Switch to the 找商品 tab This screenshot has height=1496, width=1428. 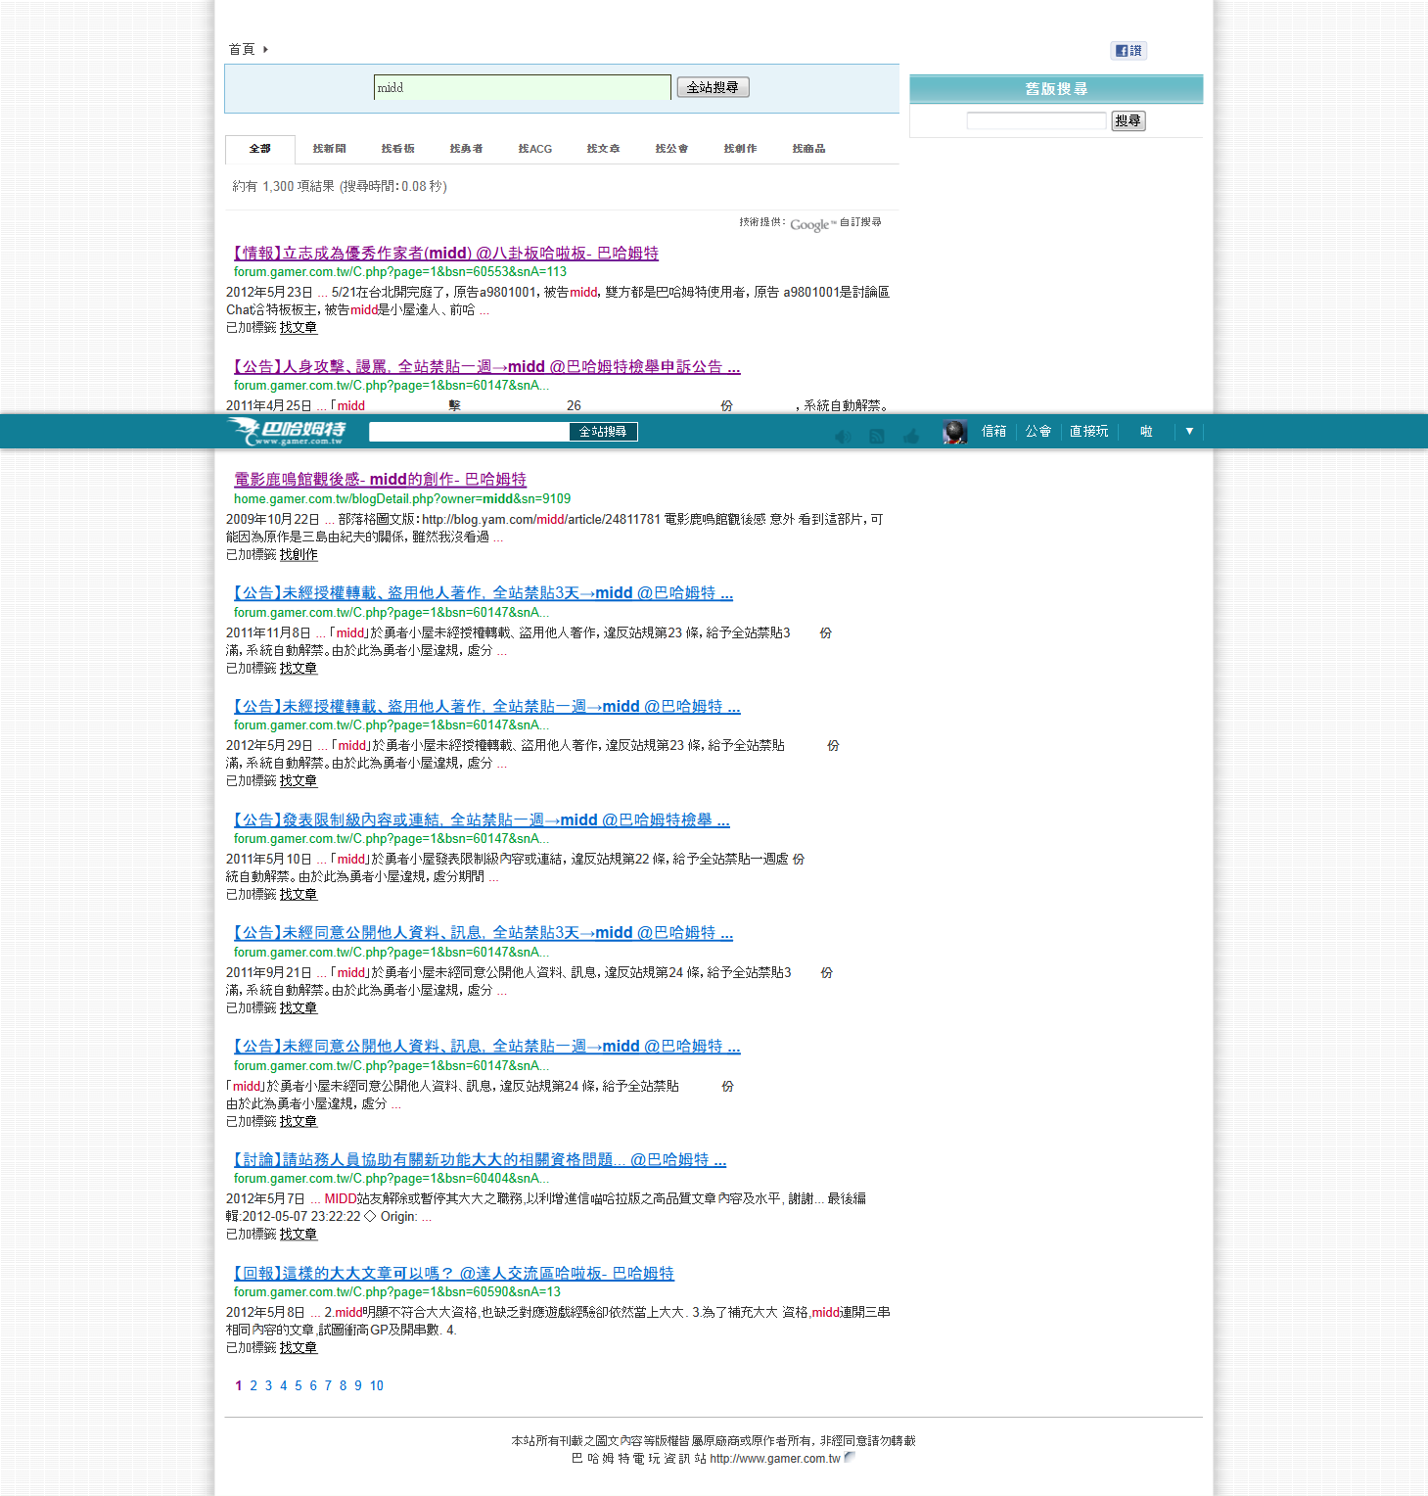[808, 149]
